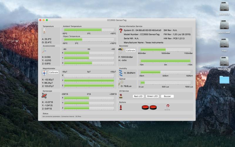Select the BOOTCAMP drive icon on desktop
Image resolution: width=235 pixels, height=147 pixels.
(x=224, y=25)
